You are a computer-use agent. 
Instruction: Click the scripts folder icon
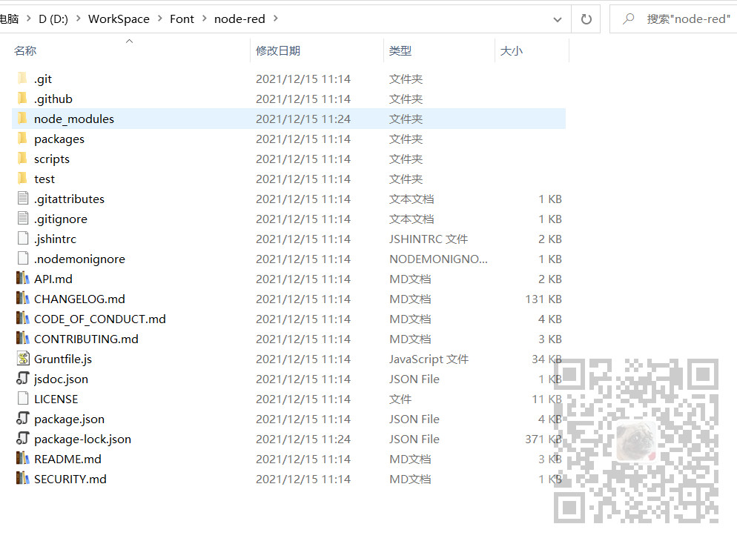22,159
